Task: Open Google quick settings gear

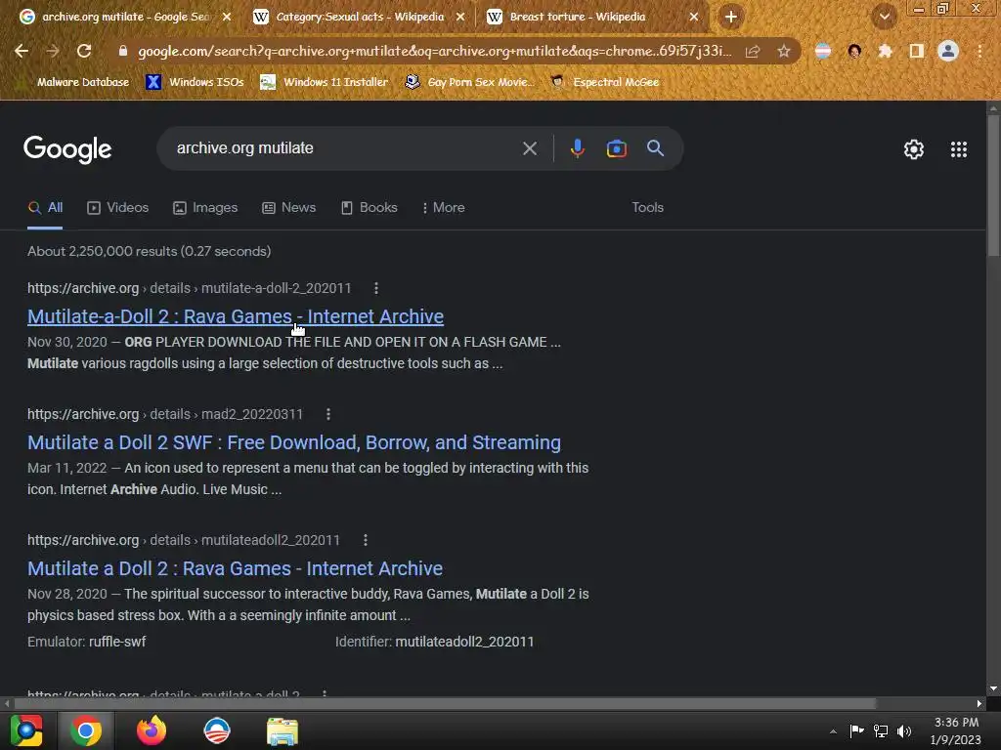Action: [x=914, y=149]
